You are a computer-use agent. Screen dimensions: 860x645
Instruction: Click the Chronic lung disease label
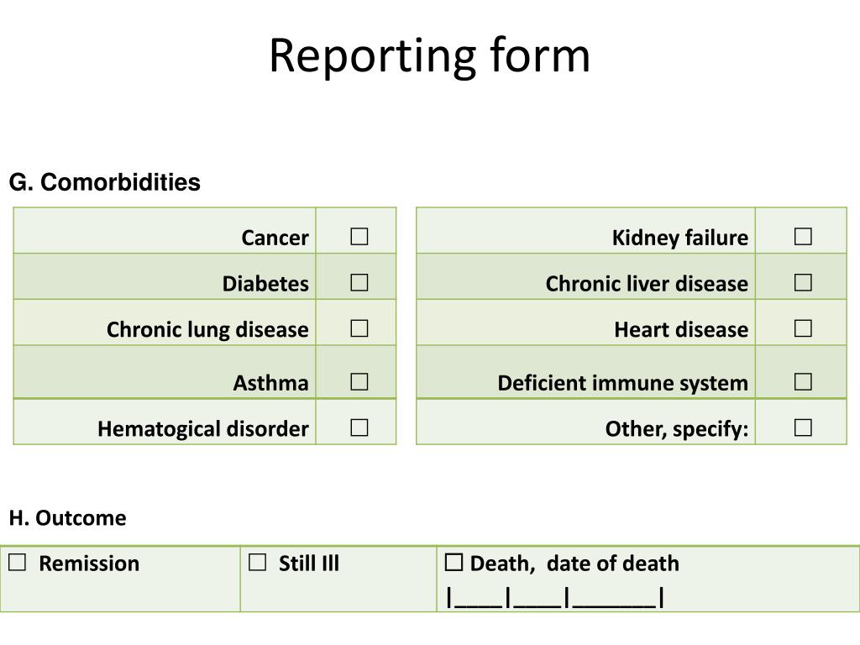pos(207,329)
